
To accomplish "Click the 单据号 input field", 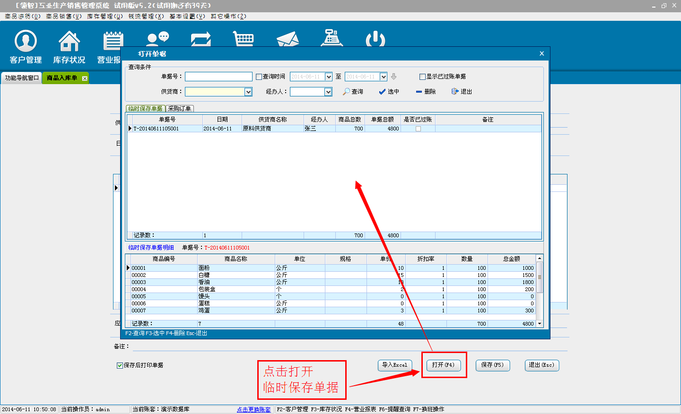I will click(218, 77).
